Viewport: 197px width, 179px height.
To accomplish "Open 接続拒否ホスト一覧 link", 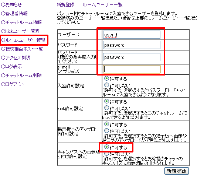I will coord(22,49).
